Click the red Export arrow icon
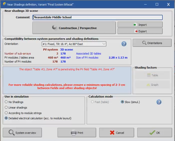The image size is (175, 141). 136,31
